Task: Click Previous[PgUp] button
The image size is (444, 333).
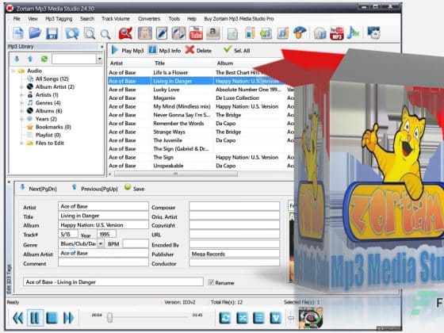Action: (x=94, y=189)
